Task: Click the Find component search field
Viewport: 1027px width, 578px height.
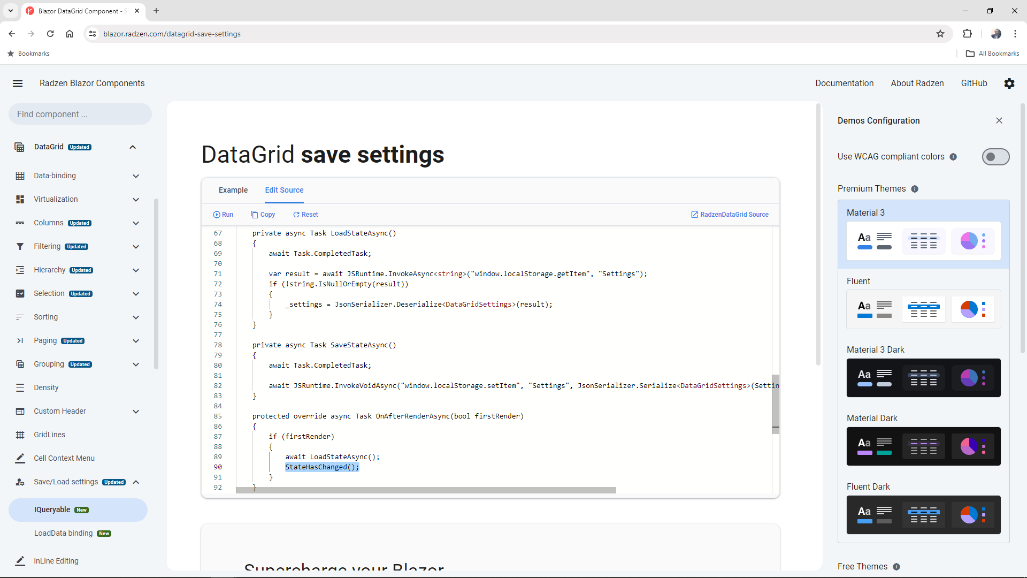Action: [x=80, y=114]
